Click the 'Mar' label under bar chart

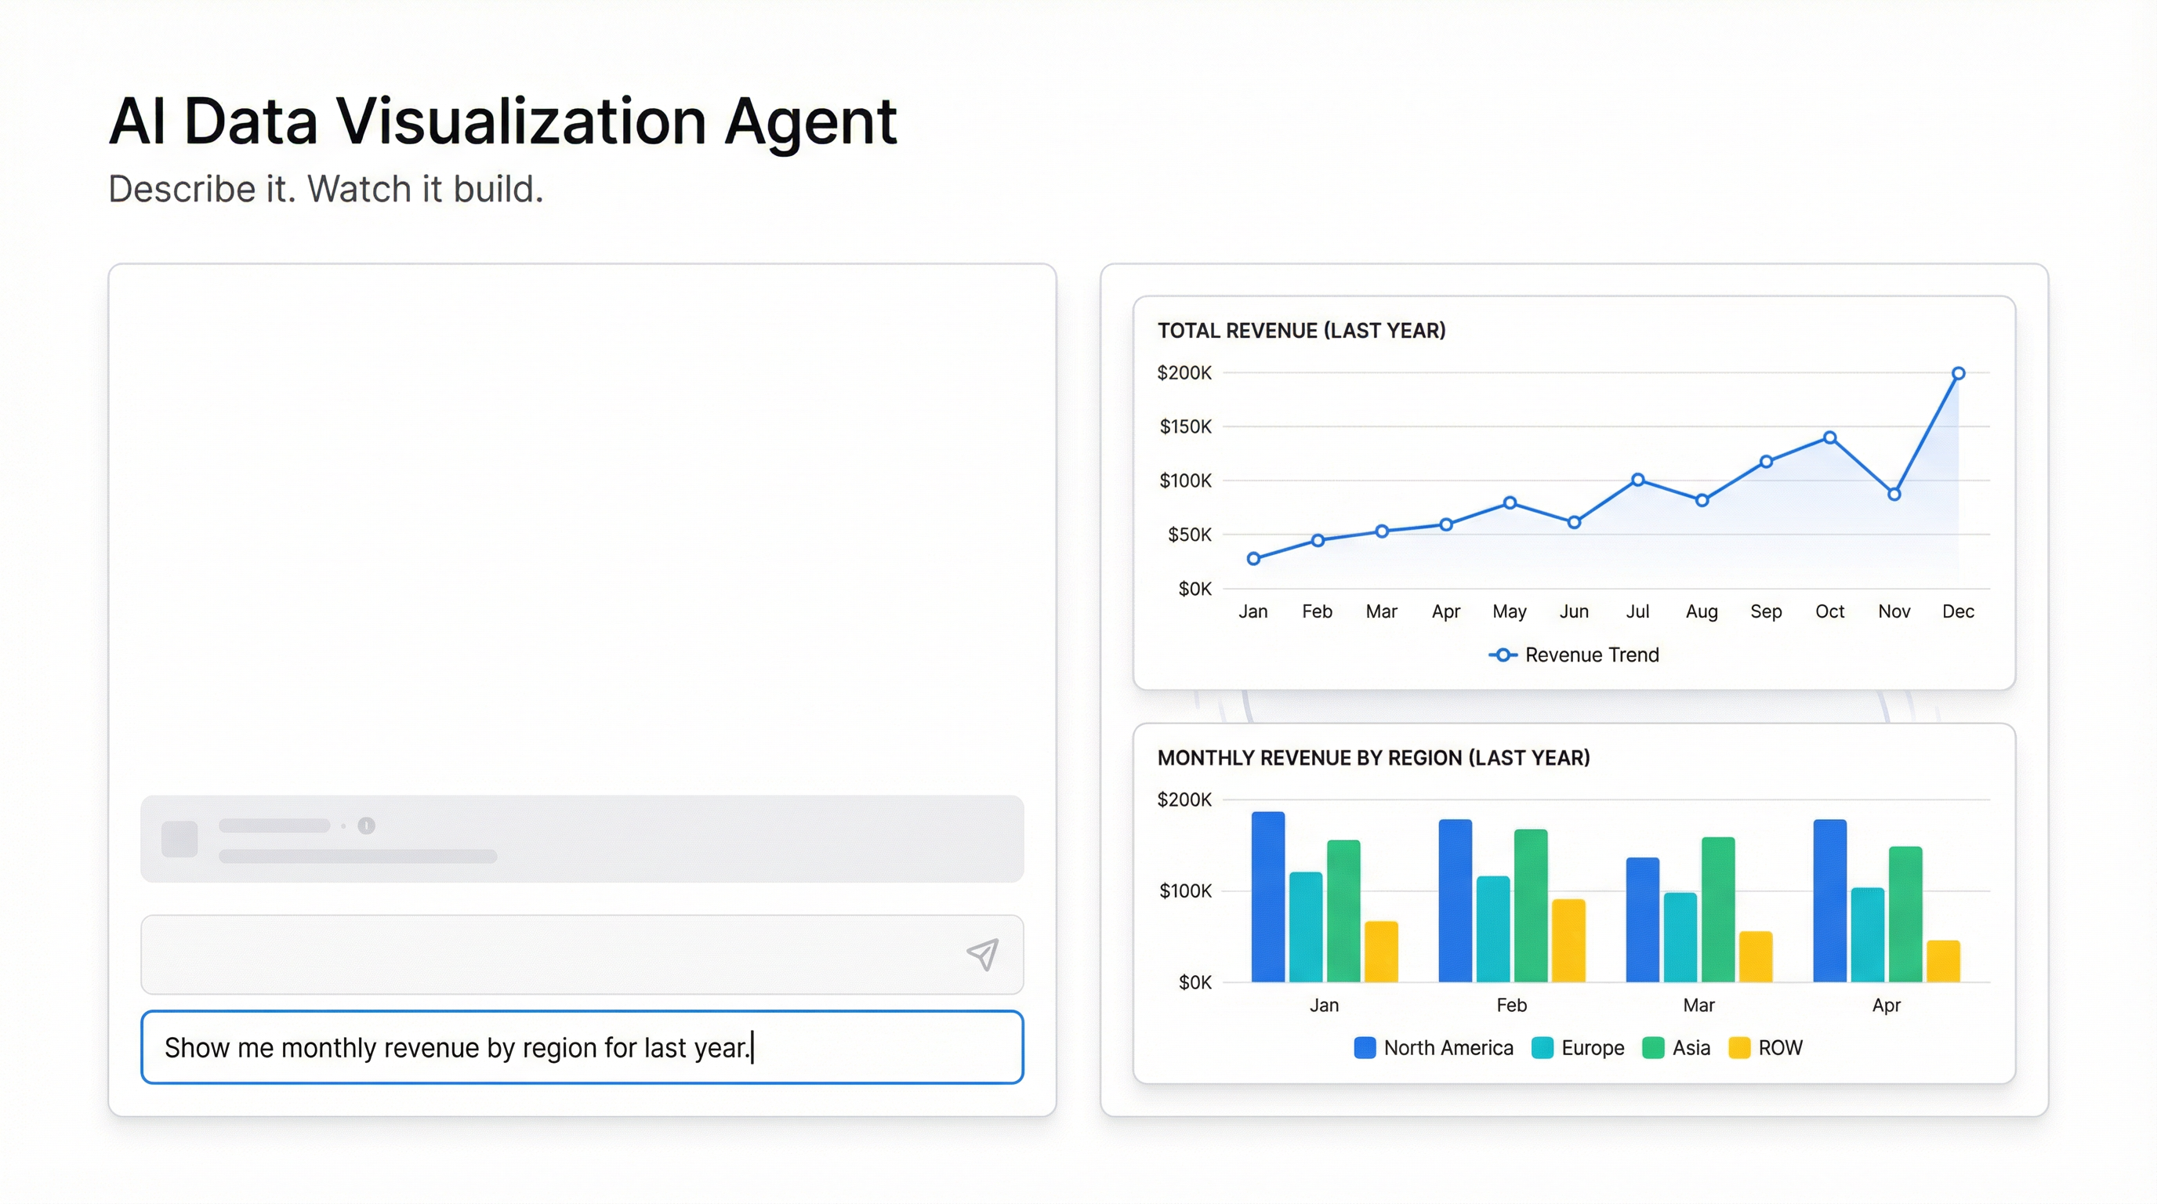point(1699,1005)
